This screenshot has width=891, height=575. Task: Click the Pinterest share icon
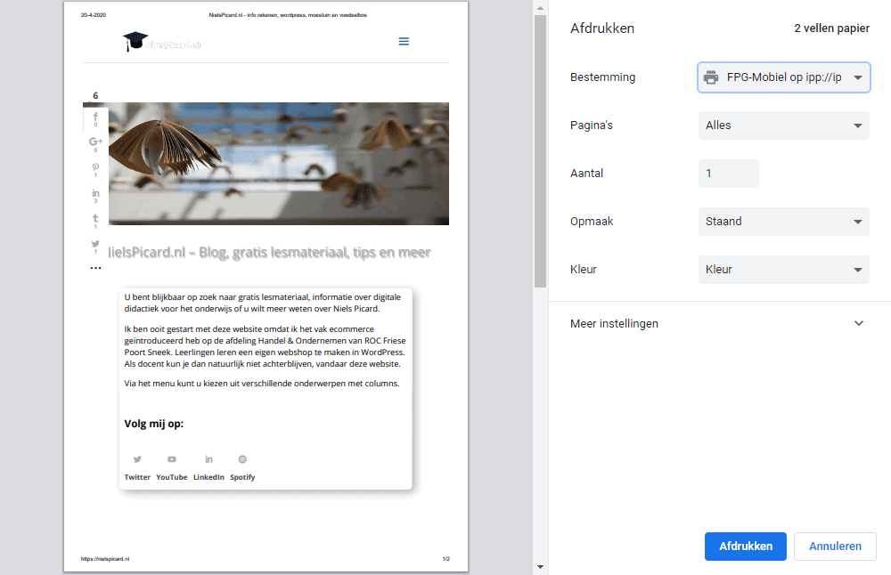click(x=95, y=166)
